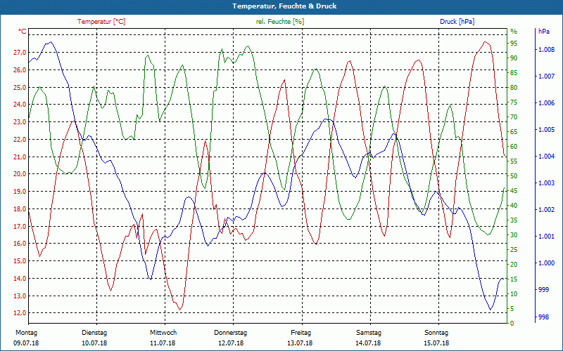
Task: Click the Mittwoch day label
Action: (163, 333)
